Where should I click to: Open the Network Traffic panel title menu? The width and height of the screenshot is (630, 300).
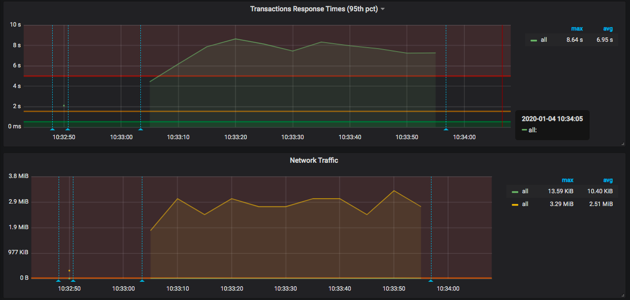[x=314, y=160]
